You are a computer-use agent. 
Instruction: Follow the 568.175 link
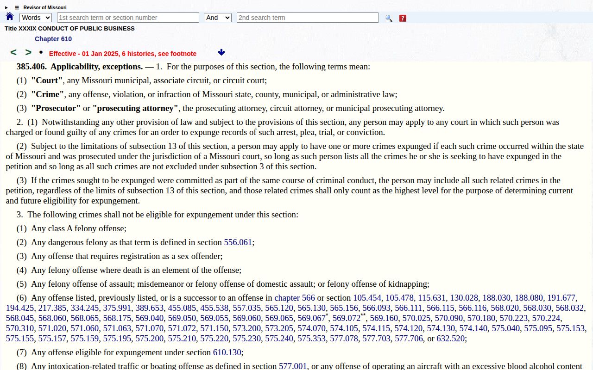point(117,318)
